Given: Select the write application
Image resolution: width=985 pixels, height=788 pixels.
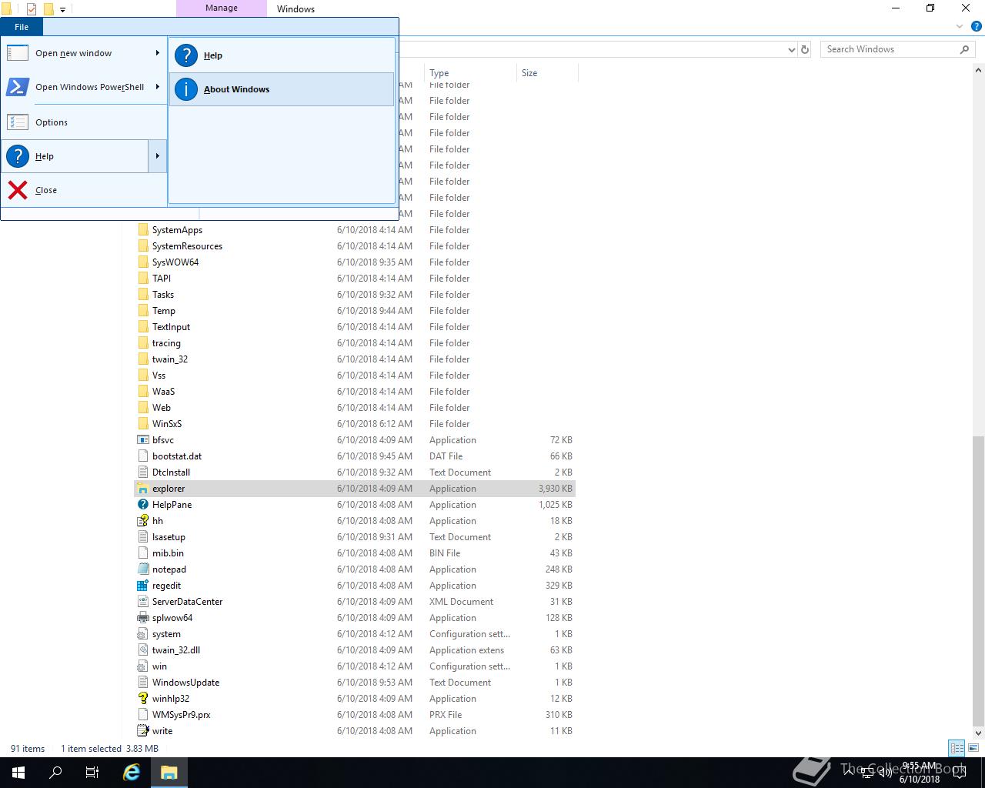Looking at the screenshot, I should coord(162,731).
